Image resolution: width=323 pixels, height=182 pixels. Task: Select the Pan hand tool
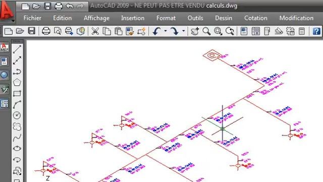tap(195, 31)
